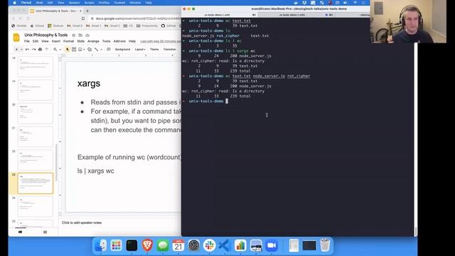Viewport: 455px width, 256px height.
Task: Open a new browser tab with plus button
Action: point(87,11)
